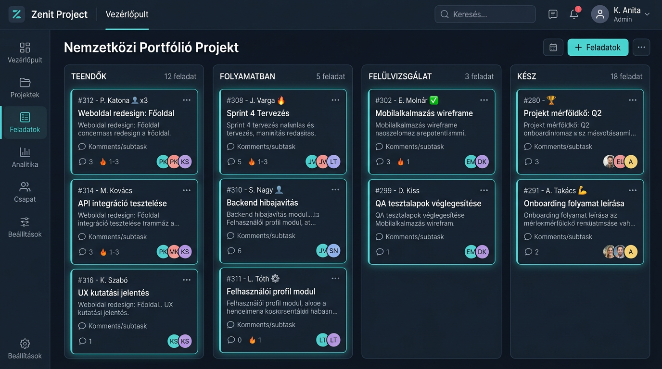
Task: Click the + Feladatok button
Action: point(598,48)
